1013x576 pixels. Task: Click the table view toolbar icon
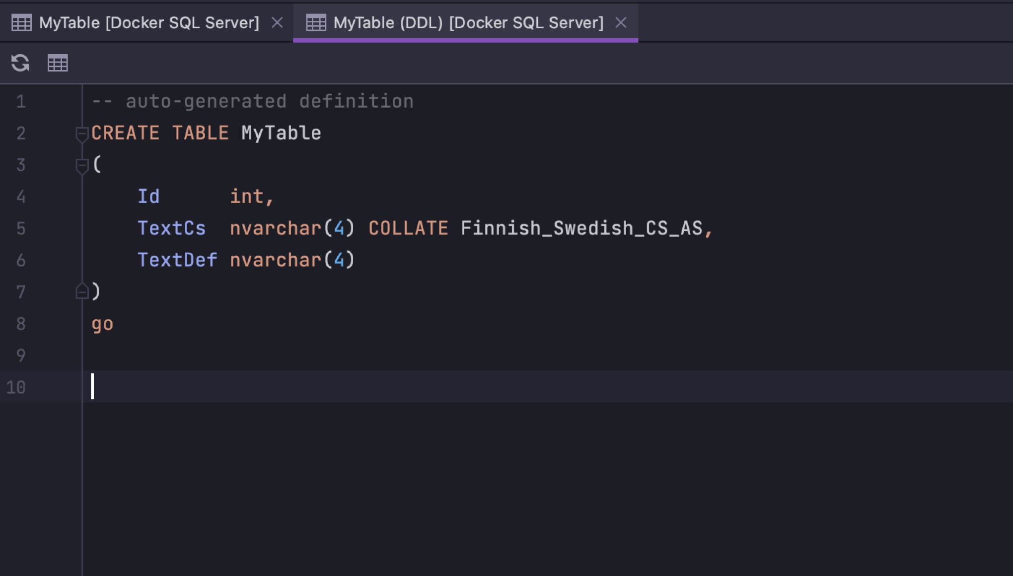58,63
